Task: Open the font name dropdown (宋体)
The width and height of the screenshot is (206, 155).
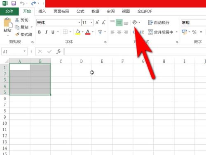Action: [79, 22]
